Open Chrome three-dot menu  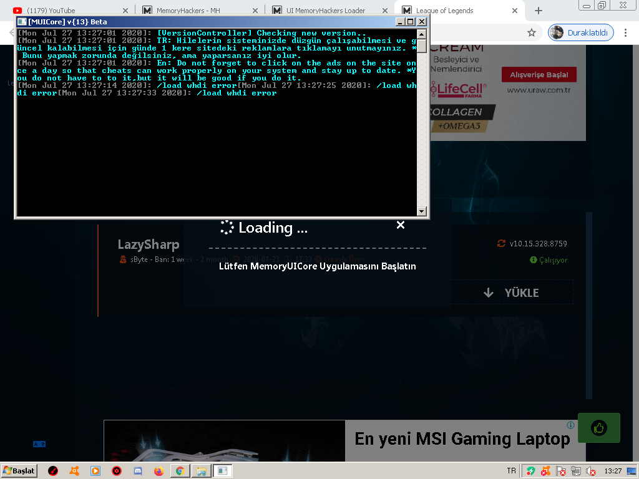tap(625, 32)
